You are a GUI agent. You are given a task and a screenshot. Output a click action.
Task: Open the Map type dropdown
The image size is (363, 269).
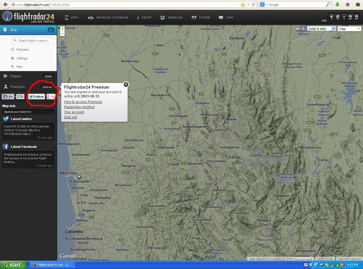[349, 29]
